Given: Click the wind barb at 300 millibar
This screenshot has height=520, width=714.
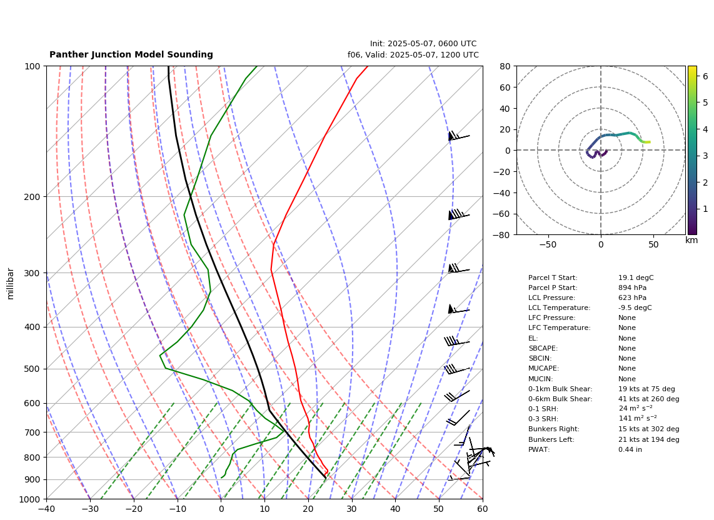Looking at the screenshot, I should (459, 269).
